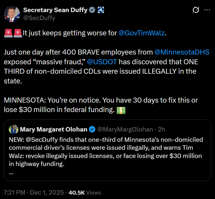
Task: Expand the quoted post's truncated ellipsis
Action: tap(11, 173)
